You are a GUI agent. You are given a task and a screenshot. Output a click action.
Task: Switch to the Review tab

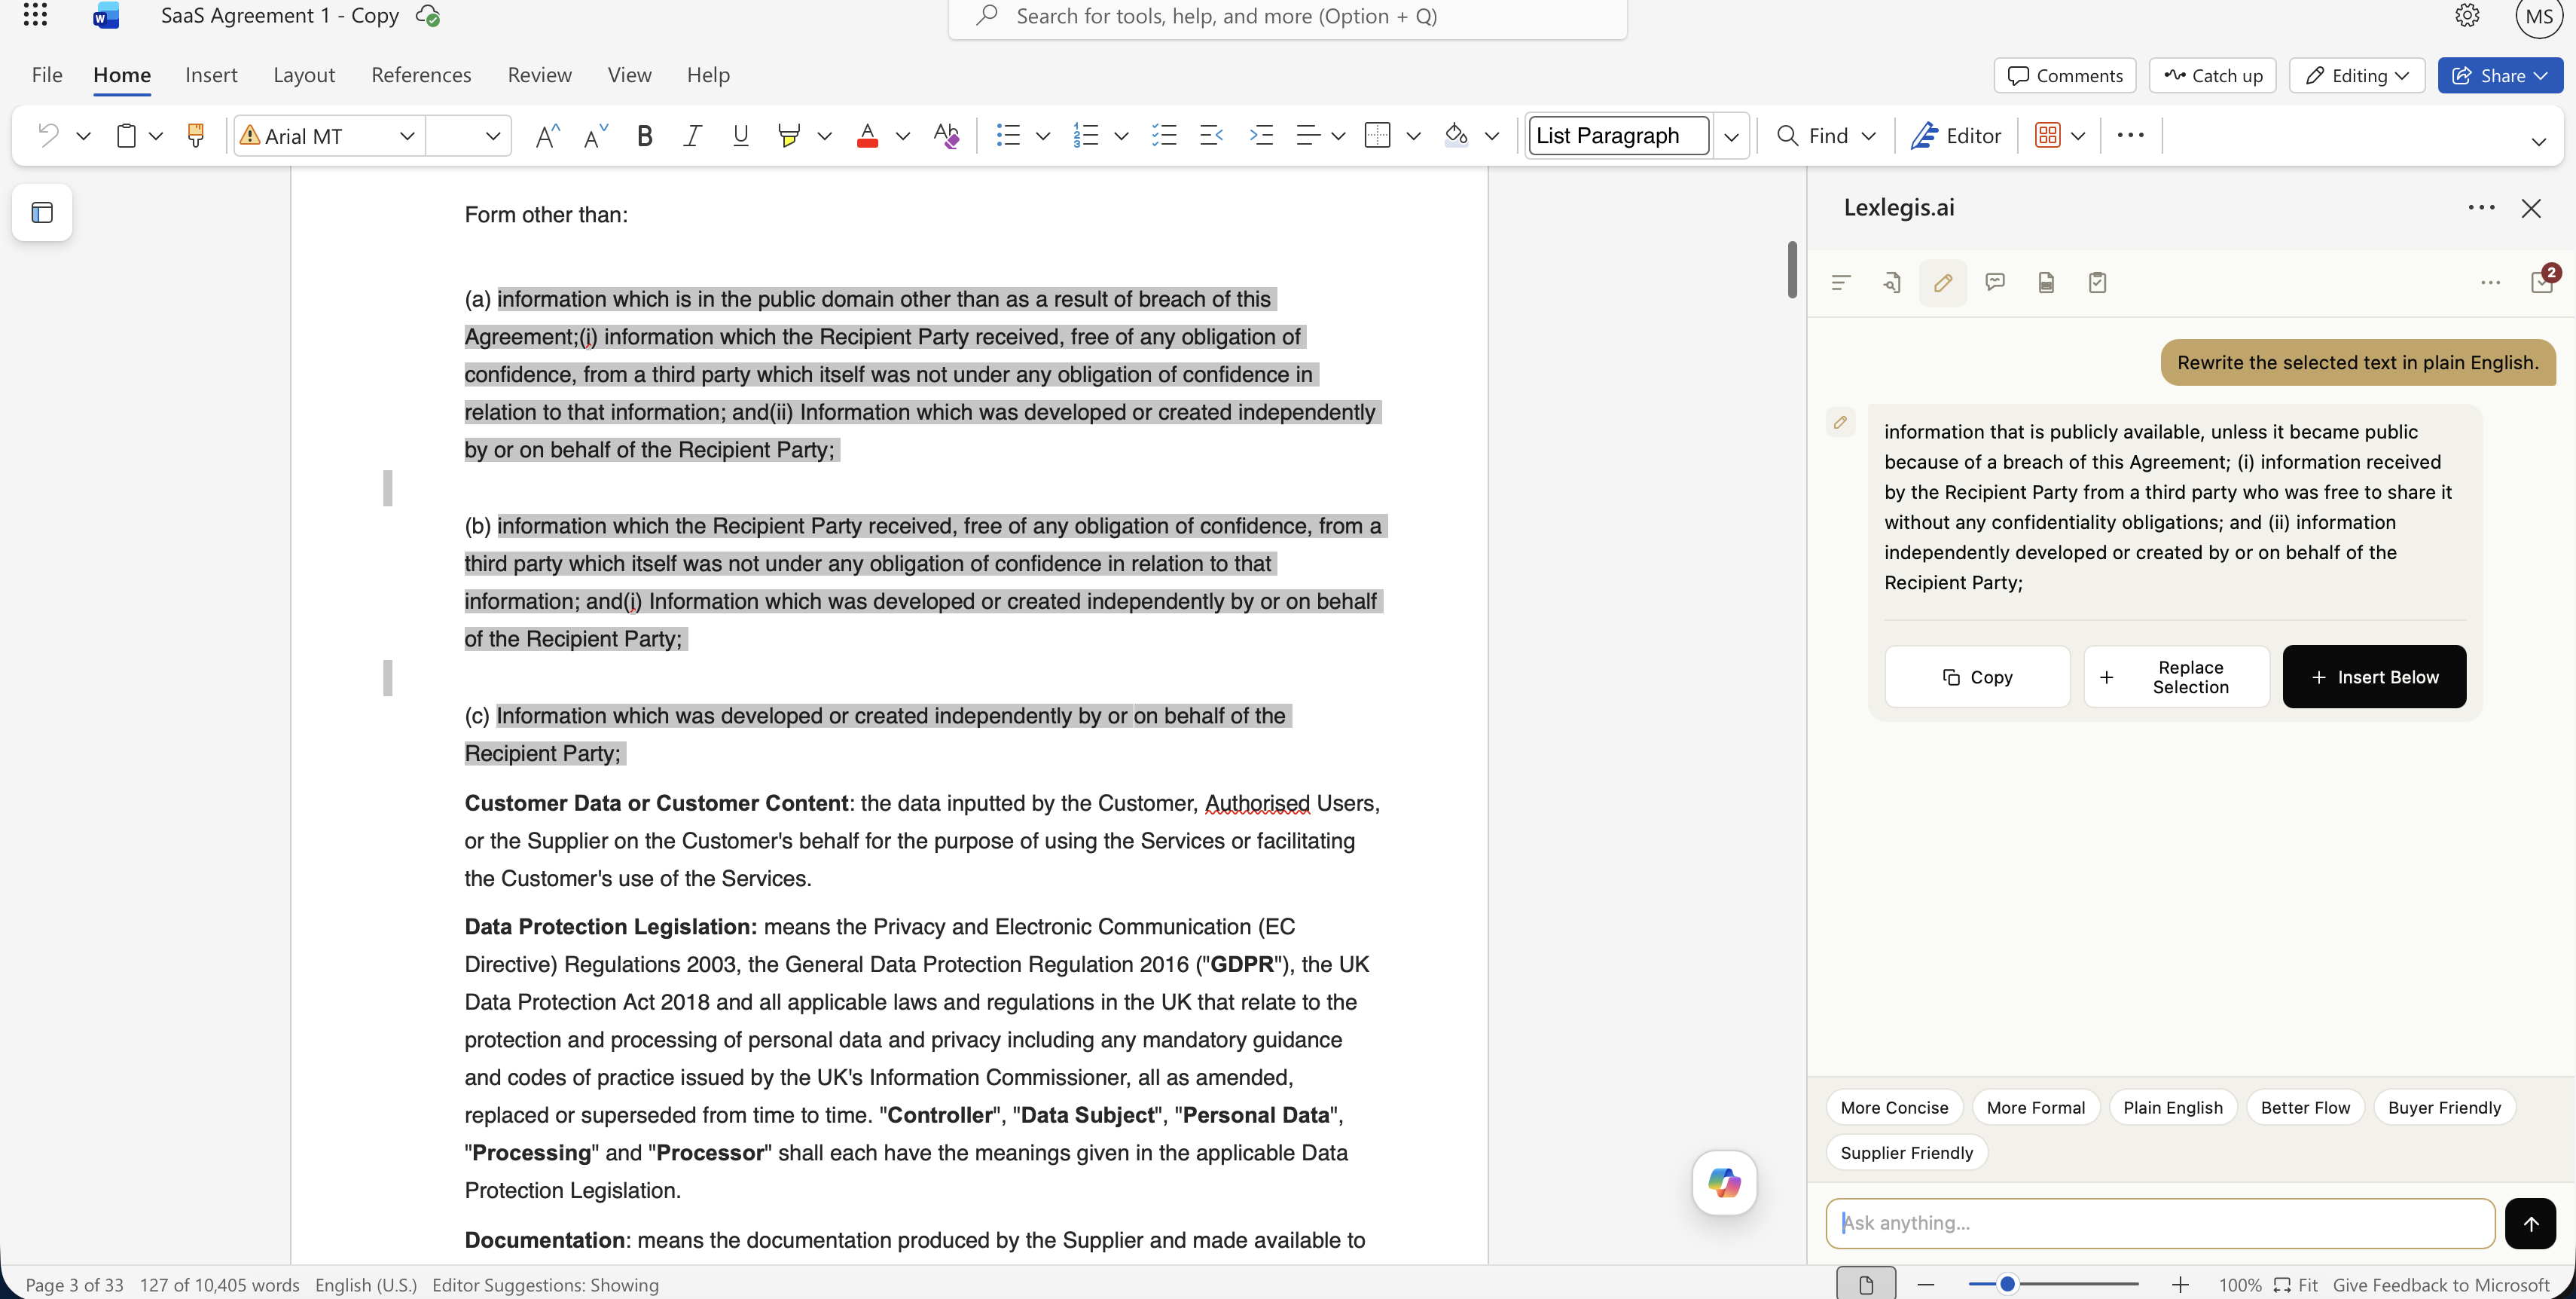coord(539,75)
